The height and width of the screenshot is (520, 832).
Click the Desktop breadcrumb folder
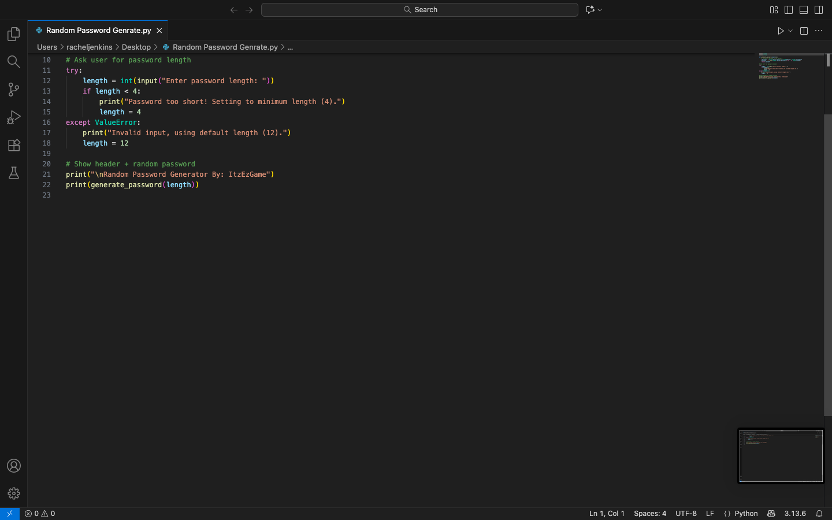136,47
